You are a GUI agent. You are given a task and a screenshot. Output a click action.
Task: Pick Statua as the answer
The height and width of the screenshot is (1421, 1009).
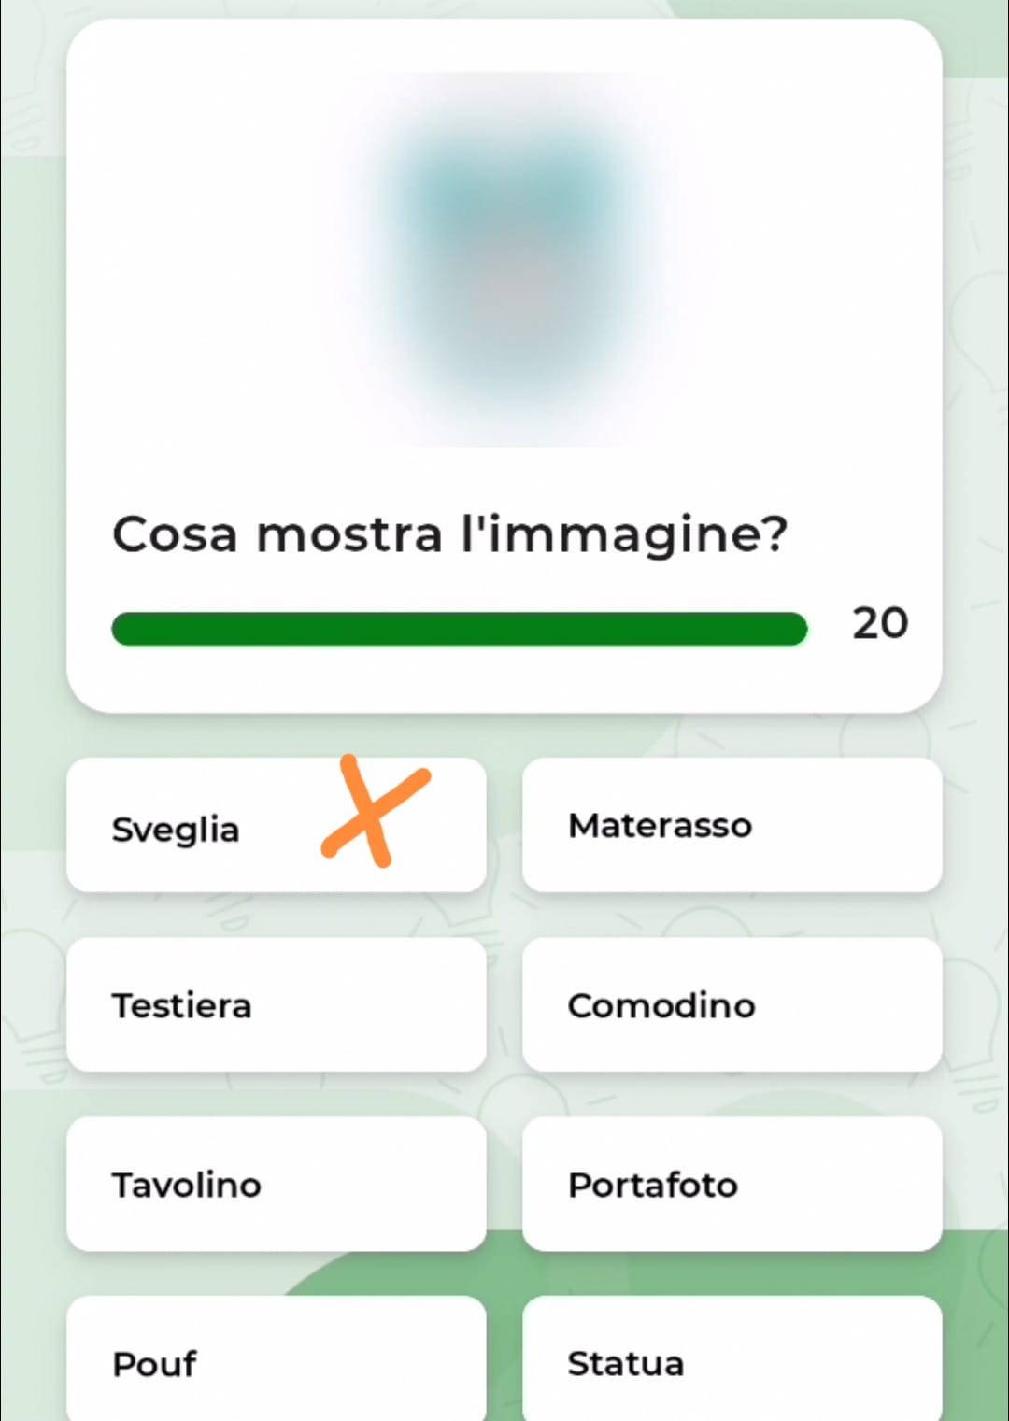click(x=732, y=1362)
